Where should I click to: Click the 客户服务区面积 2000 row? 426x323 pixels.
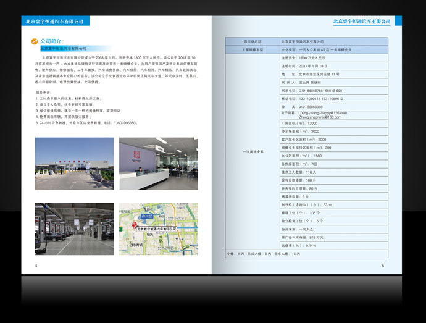click(x=334, y=140)
